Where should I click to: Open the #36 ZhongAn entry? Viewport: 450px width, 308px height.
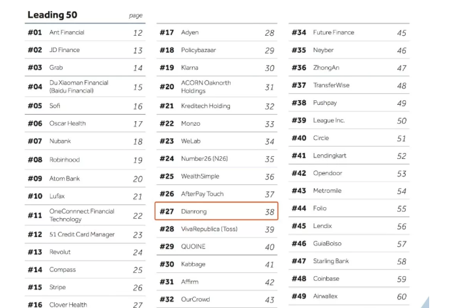pos(349,68)
